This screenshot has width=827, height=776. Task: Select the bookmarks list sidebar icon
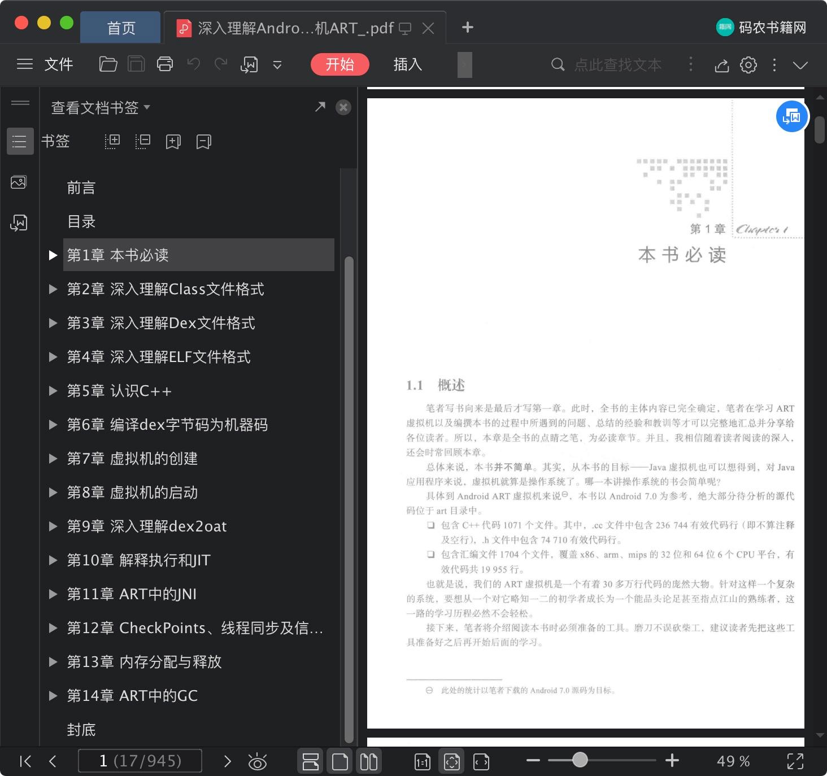[19, 141]
